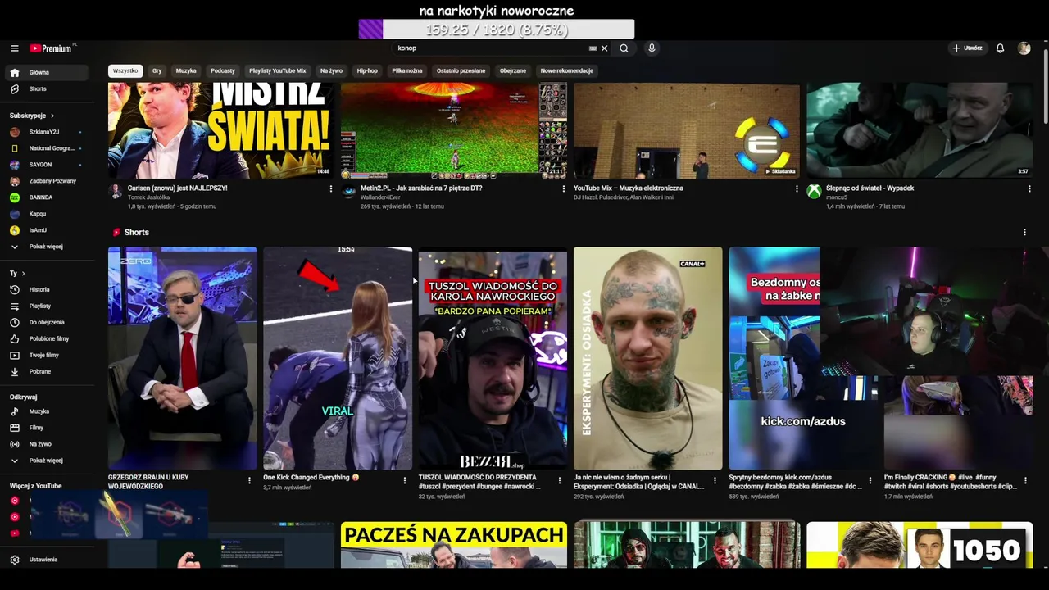Select the Playlisty YouTube Mix chip

pyautogui.click(x=277, y=70)
